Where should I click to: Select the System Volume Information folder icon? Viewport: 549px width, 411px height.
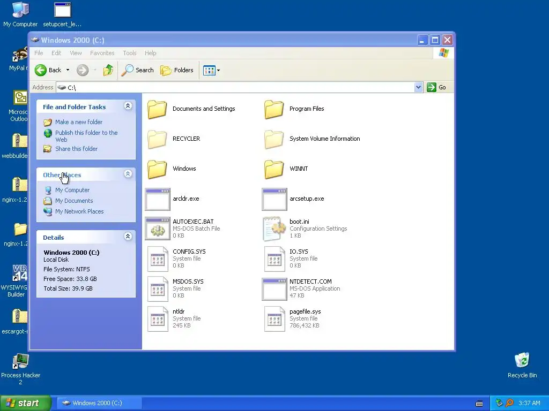274,139
